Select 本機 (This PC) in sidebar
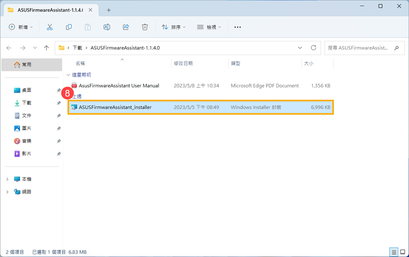This screenshot has height=257, width=409. (26, 179)
